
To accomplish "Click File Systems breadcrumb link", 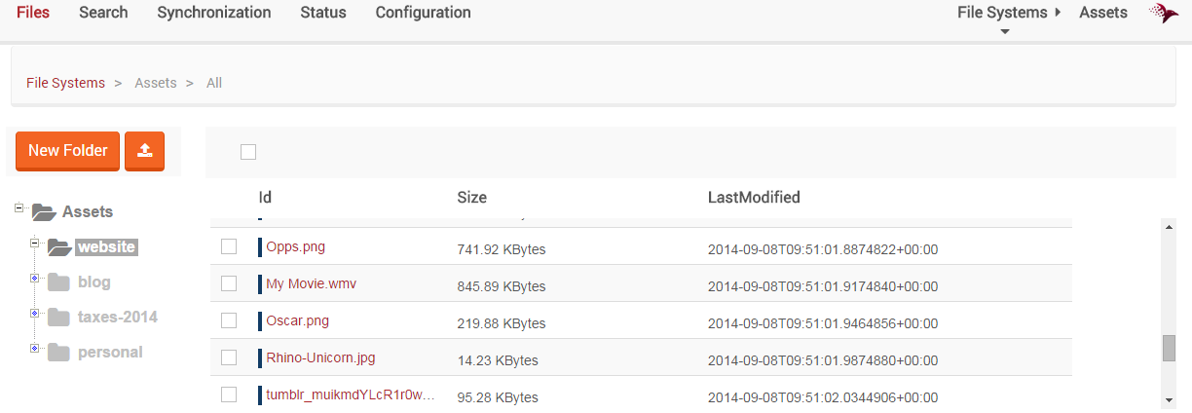I will (65, 83).
